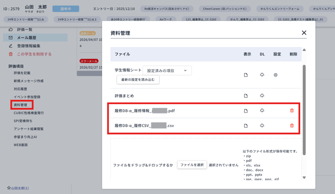Select CUBIC性格検査発行 in sidebar
This screenshot has height=194, width=335.
(28, 113)
